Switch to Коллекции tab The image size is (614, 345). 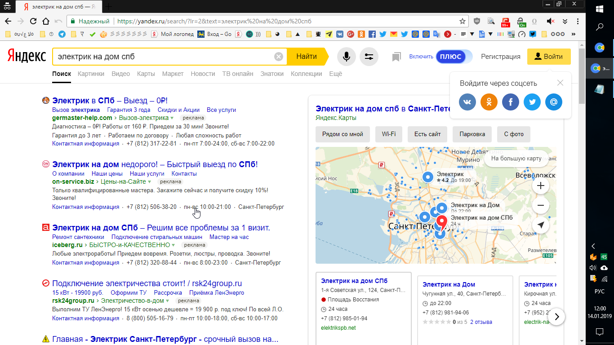(307, 74)
